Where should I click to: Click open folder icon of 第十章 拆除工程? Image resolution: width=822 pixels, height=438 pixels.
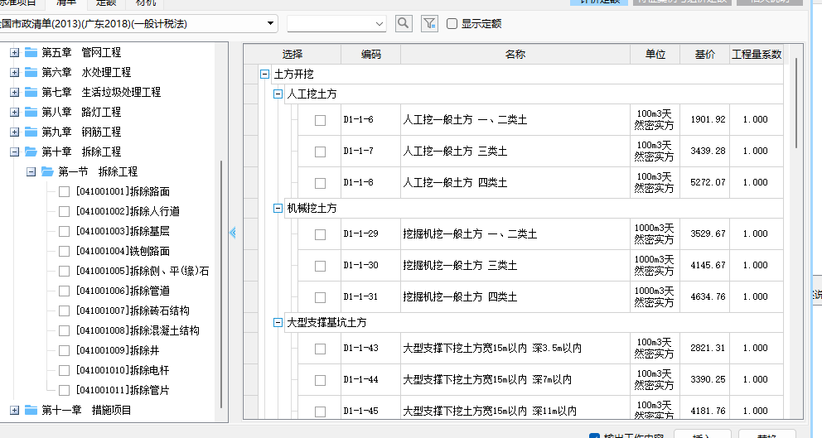click(31, 152)
